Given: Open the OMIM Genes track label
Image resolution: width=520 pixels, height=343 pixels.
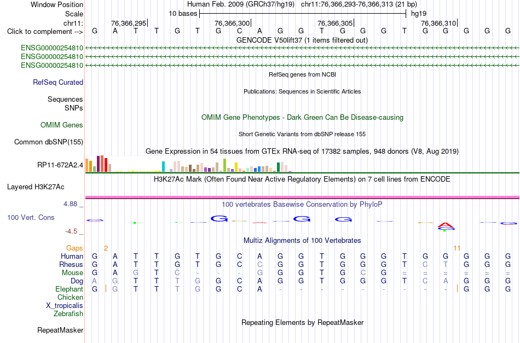Looking at the screenshot, I should (62, 125).
